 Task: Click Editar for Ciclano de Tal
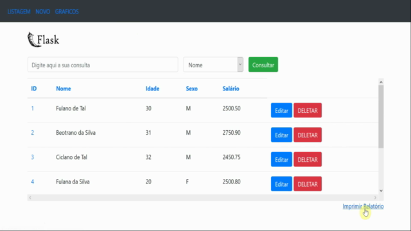(281, 159)
